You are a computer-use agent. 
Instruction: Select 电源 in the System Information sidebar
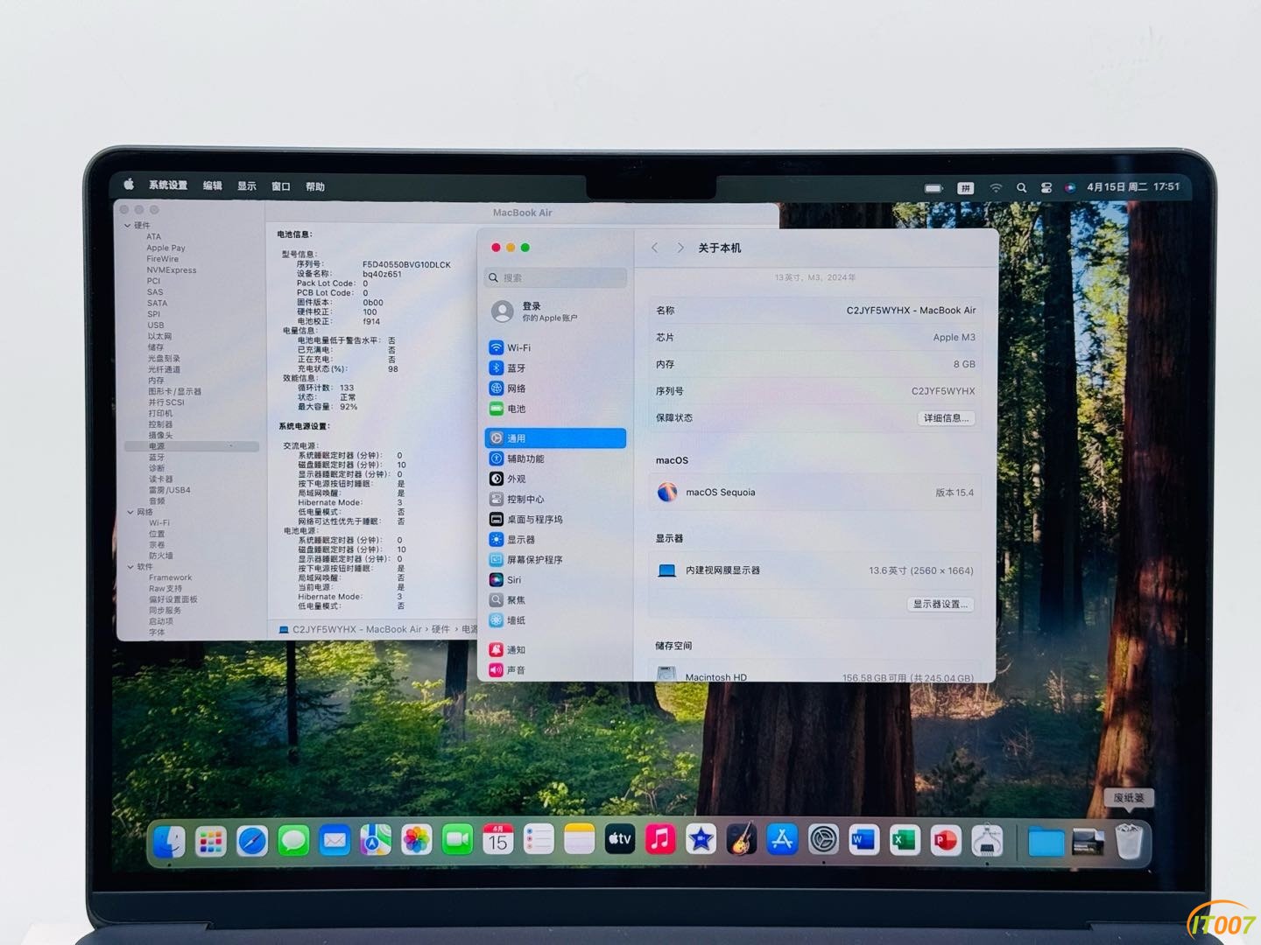point(192,446)
